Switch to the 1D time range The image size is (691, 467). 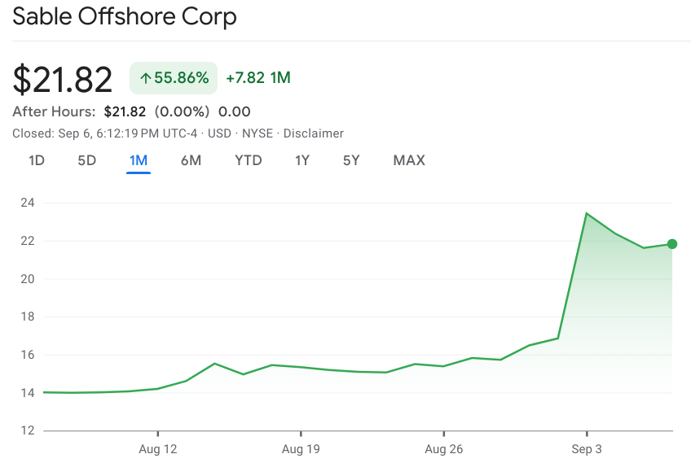[37, 160]
